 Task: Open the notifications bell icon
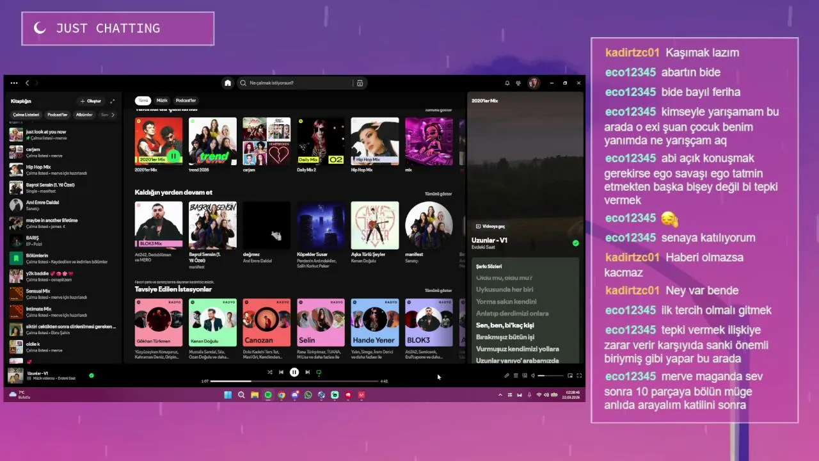[x=507, y=83]
